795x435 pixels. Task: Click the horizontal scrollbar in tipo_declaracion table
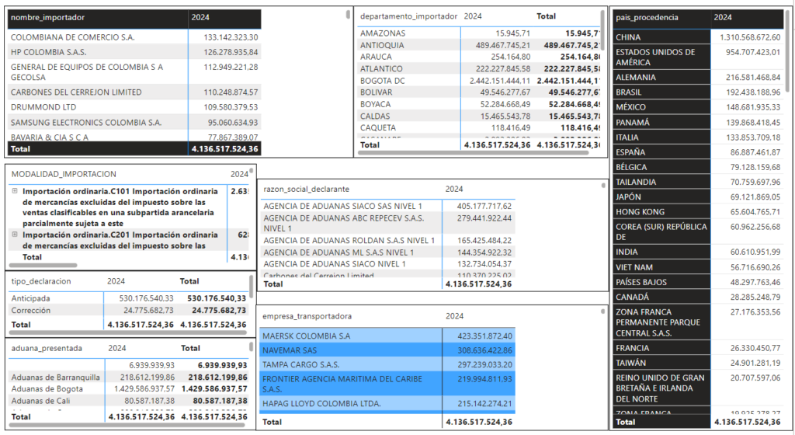point(128,332)
